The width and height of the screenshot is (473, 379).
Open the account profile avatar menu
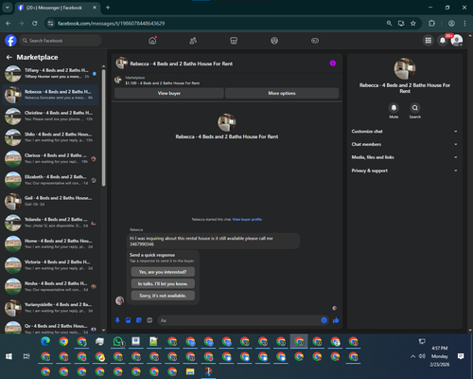tap(457, 41)
